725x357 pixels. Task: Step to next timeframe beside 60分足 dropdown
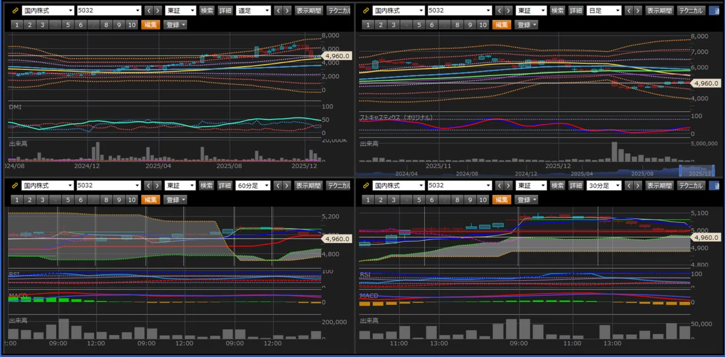pos(287,186)
